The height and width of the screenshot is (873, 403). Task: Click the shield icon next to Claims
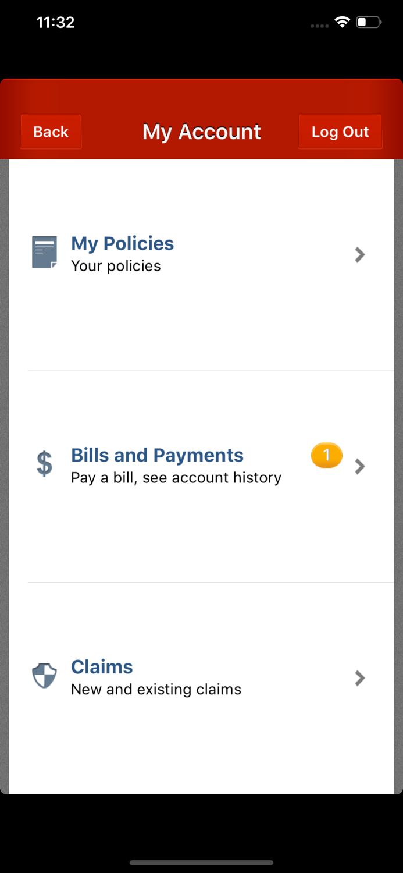pyautogui.click(x=44, y=676)
